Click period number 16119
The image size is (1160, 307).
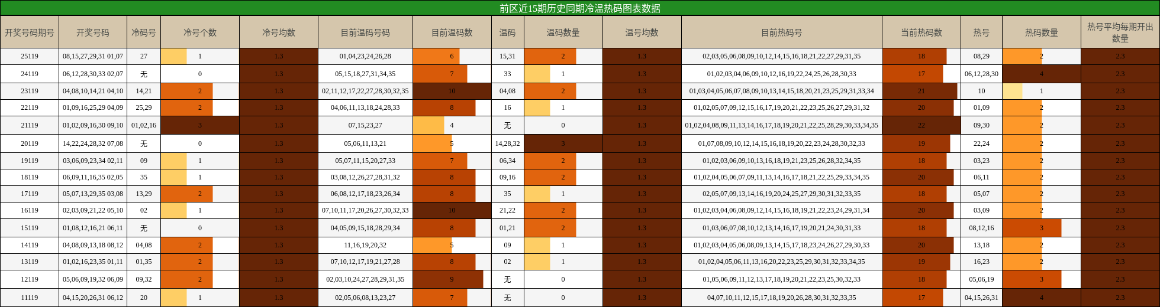point(30,210)
